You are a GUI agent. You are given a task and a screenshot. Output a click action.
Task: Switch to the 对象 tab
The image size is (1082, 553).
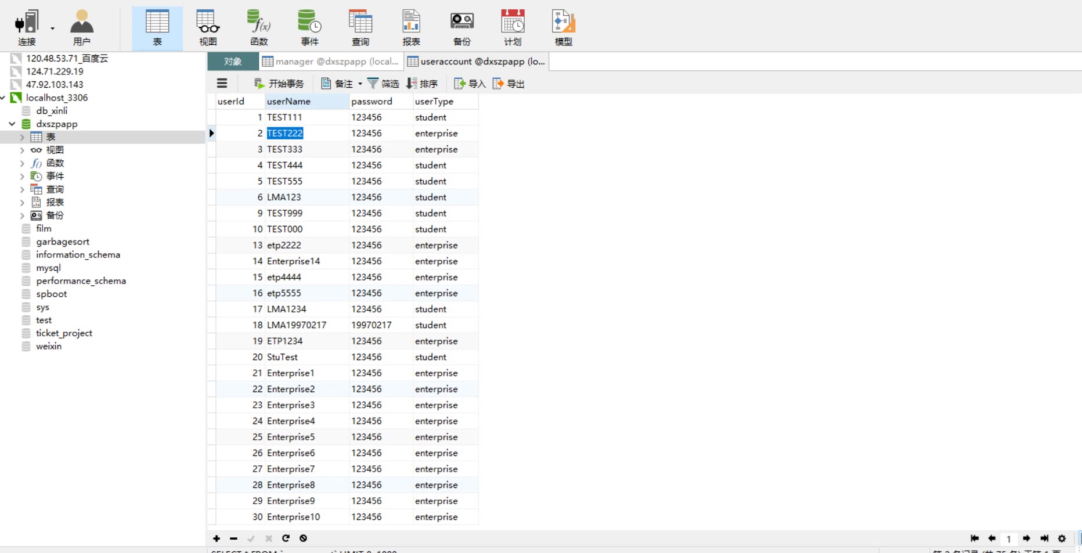(233, 62)
